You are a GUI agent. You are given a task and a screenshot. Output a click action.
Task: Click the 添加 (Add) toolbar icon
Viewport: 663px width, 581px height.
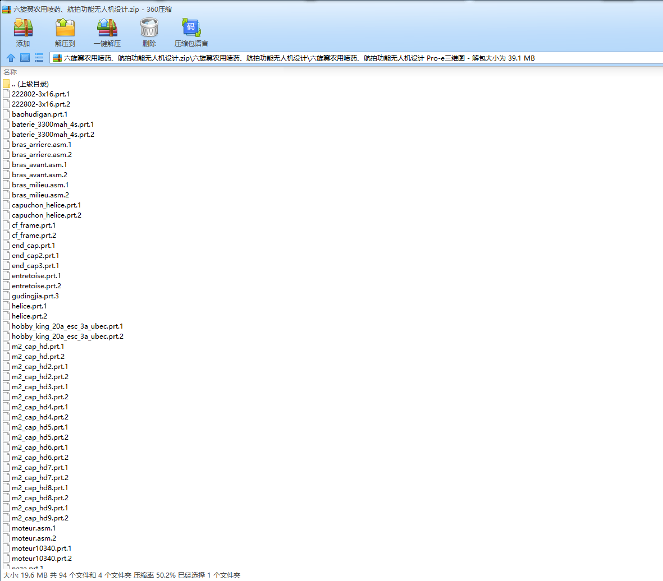pos(23,28)
